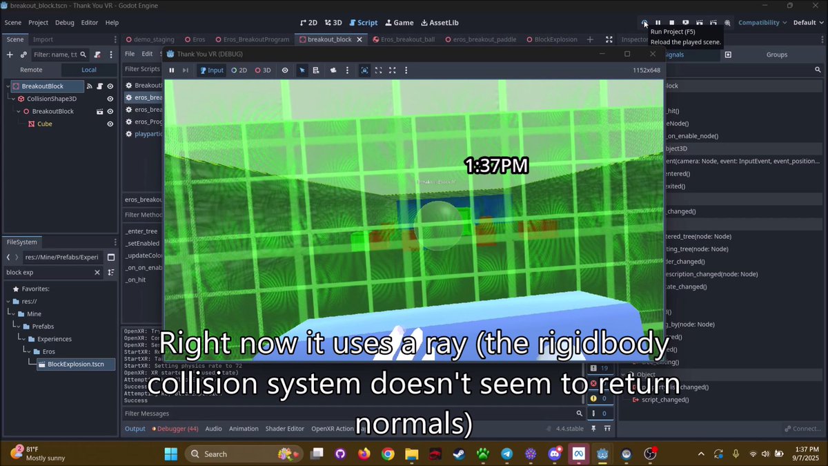This screenshot has height=466, width=828.
Task: Toggle visibility of the Cube node
Action: coord(110,124)
